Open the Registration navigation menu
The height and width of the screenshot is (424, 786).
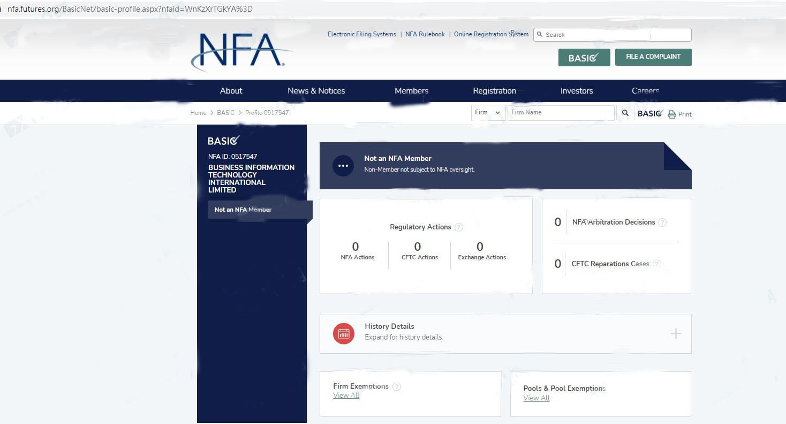494,91
